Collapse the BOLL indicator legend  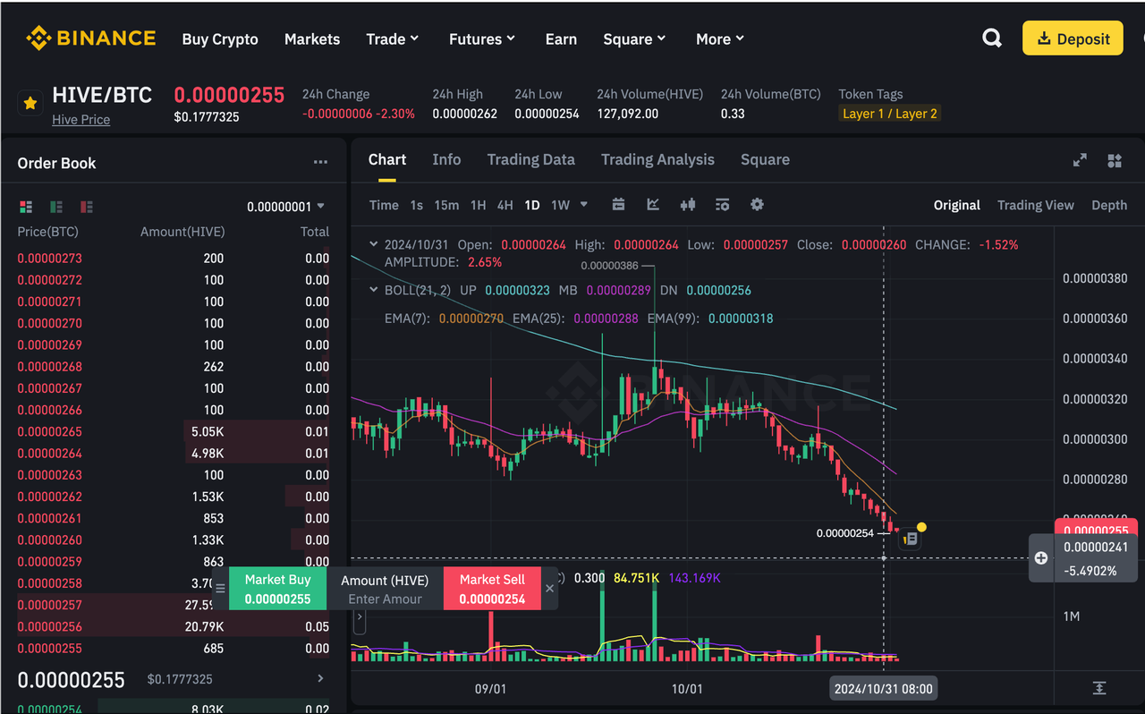373,290
